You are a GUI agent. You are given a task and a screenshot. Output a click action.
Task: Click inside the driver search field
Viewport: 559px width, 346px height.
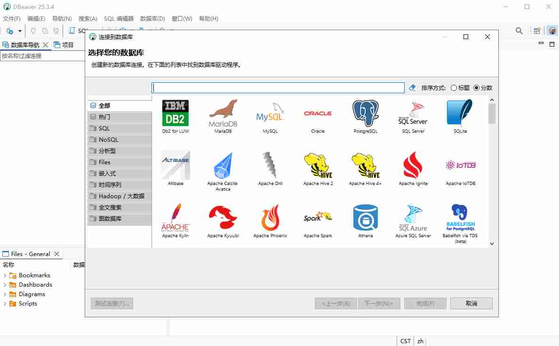278,88
